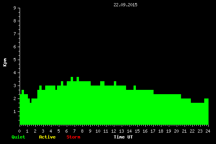Image resolution: width=216 pixels, height=144 pixels.
Task: Click the Time UT axis label
Action: (x=123, y=137)
